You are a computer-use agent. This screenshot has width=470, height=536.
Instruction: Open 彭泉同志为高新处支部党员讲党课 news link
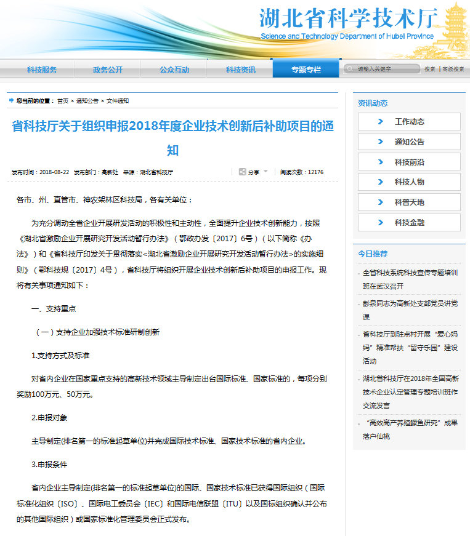(410, 310)
